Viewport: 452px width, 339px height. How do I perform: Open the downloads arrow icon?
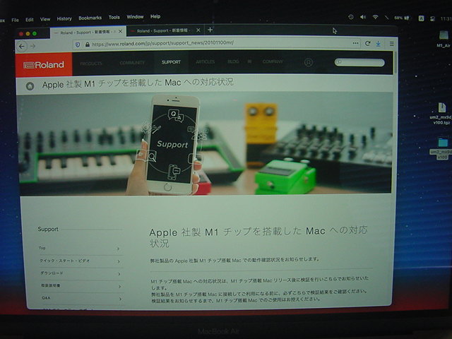coord(379,44)
